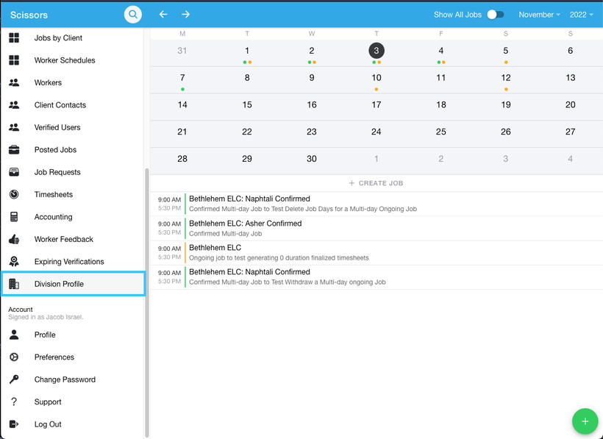Open Support label in sidebar

coord(48,401)
